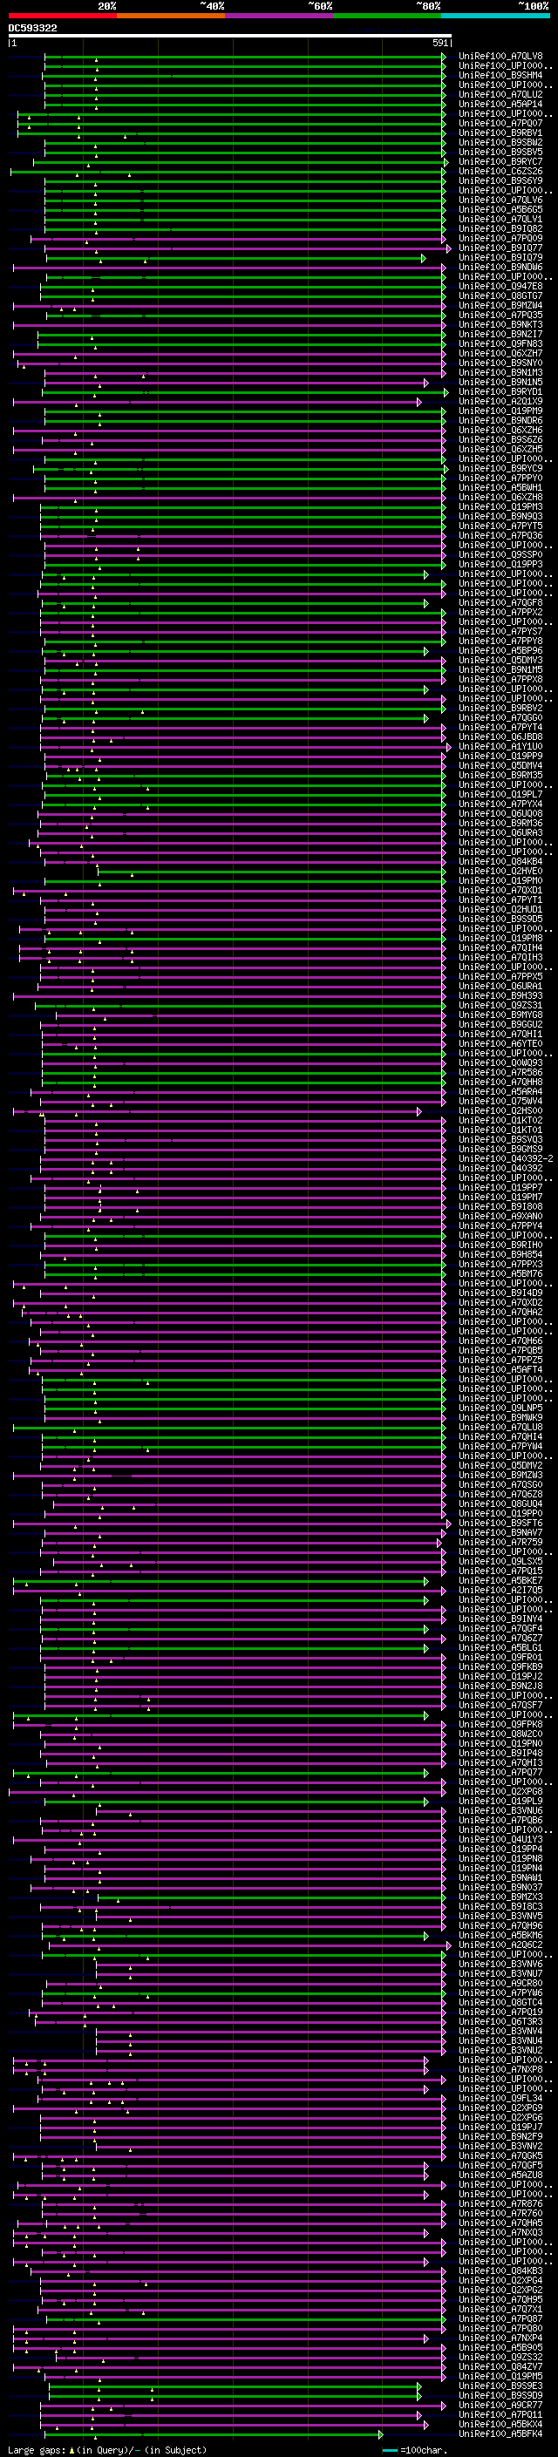Open UniRef100_A7Q7X1 entry
Viewport: 558px width, 2457px height.
[x=500, y=2310]
